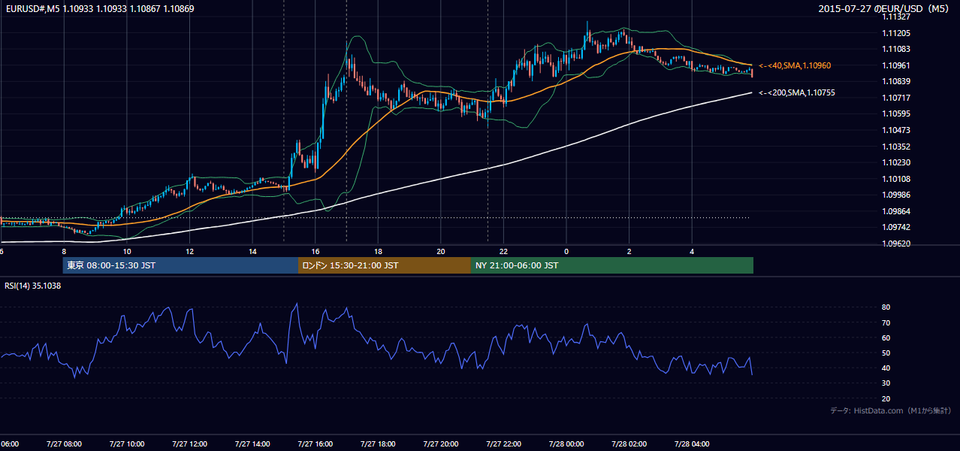Click the 7/28 04:00 bottom time label

coord(692,443)
